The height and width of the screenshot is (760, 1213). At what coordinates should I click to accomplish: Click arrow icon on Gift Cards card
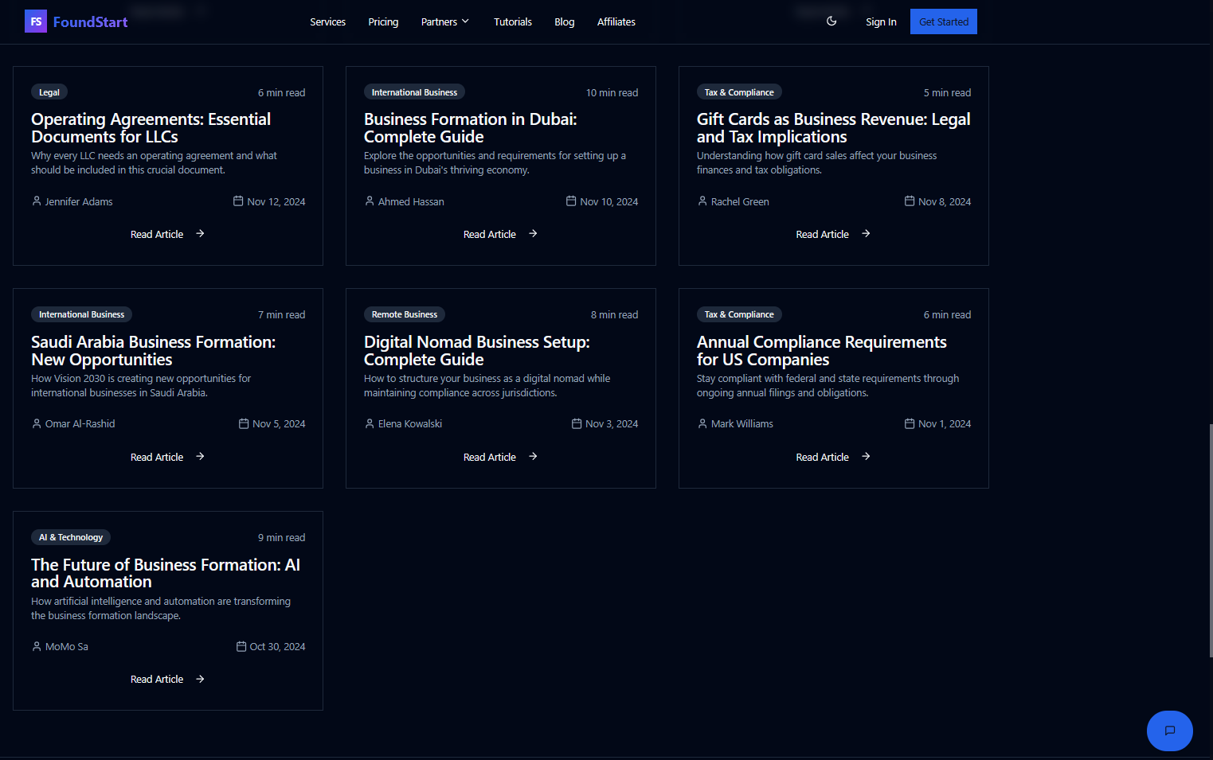pyautogui.click(x=866, y=234)
